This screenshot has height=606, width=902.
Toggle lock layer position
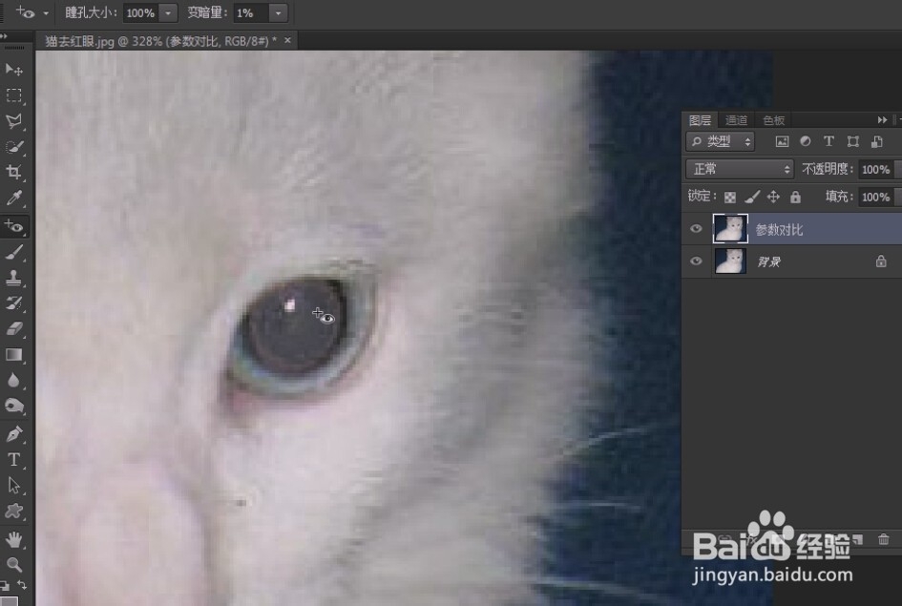[774, 198]
